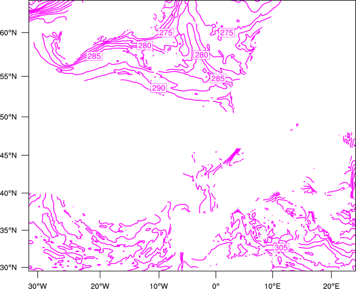Select the western 285 contour label
This screenshot has height=289, width=356.
[x=94, y=56]
